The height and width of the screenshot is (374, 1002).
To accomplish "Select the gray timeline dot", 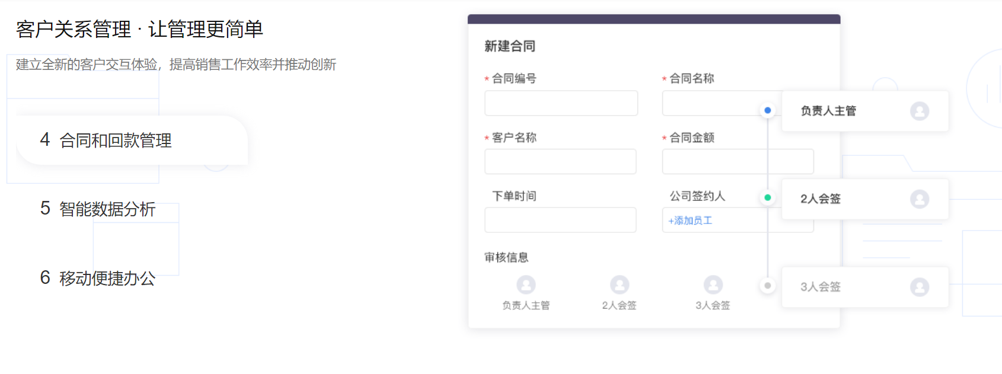I will pyautogui.click(x=768, y=286).
